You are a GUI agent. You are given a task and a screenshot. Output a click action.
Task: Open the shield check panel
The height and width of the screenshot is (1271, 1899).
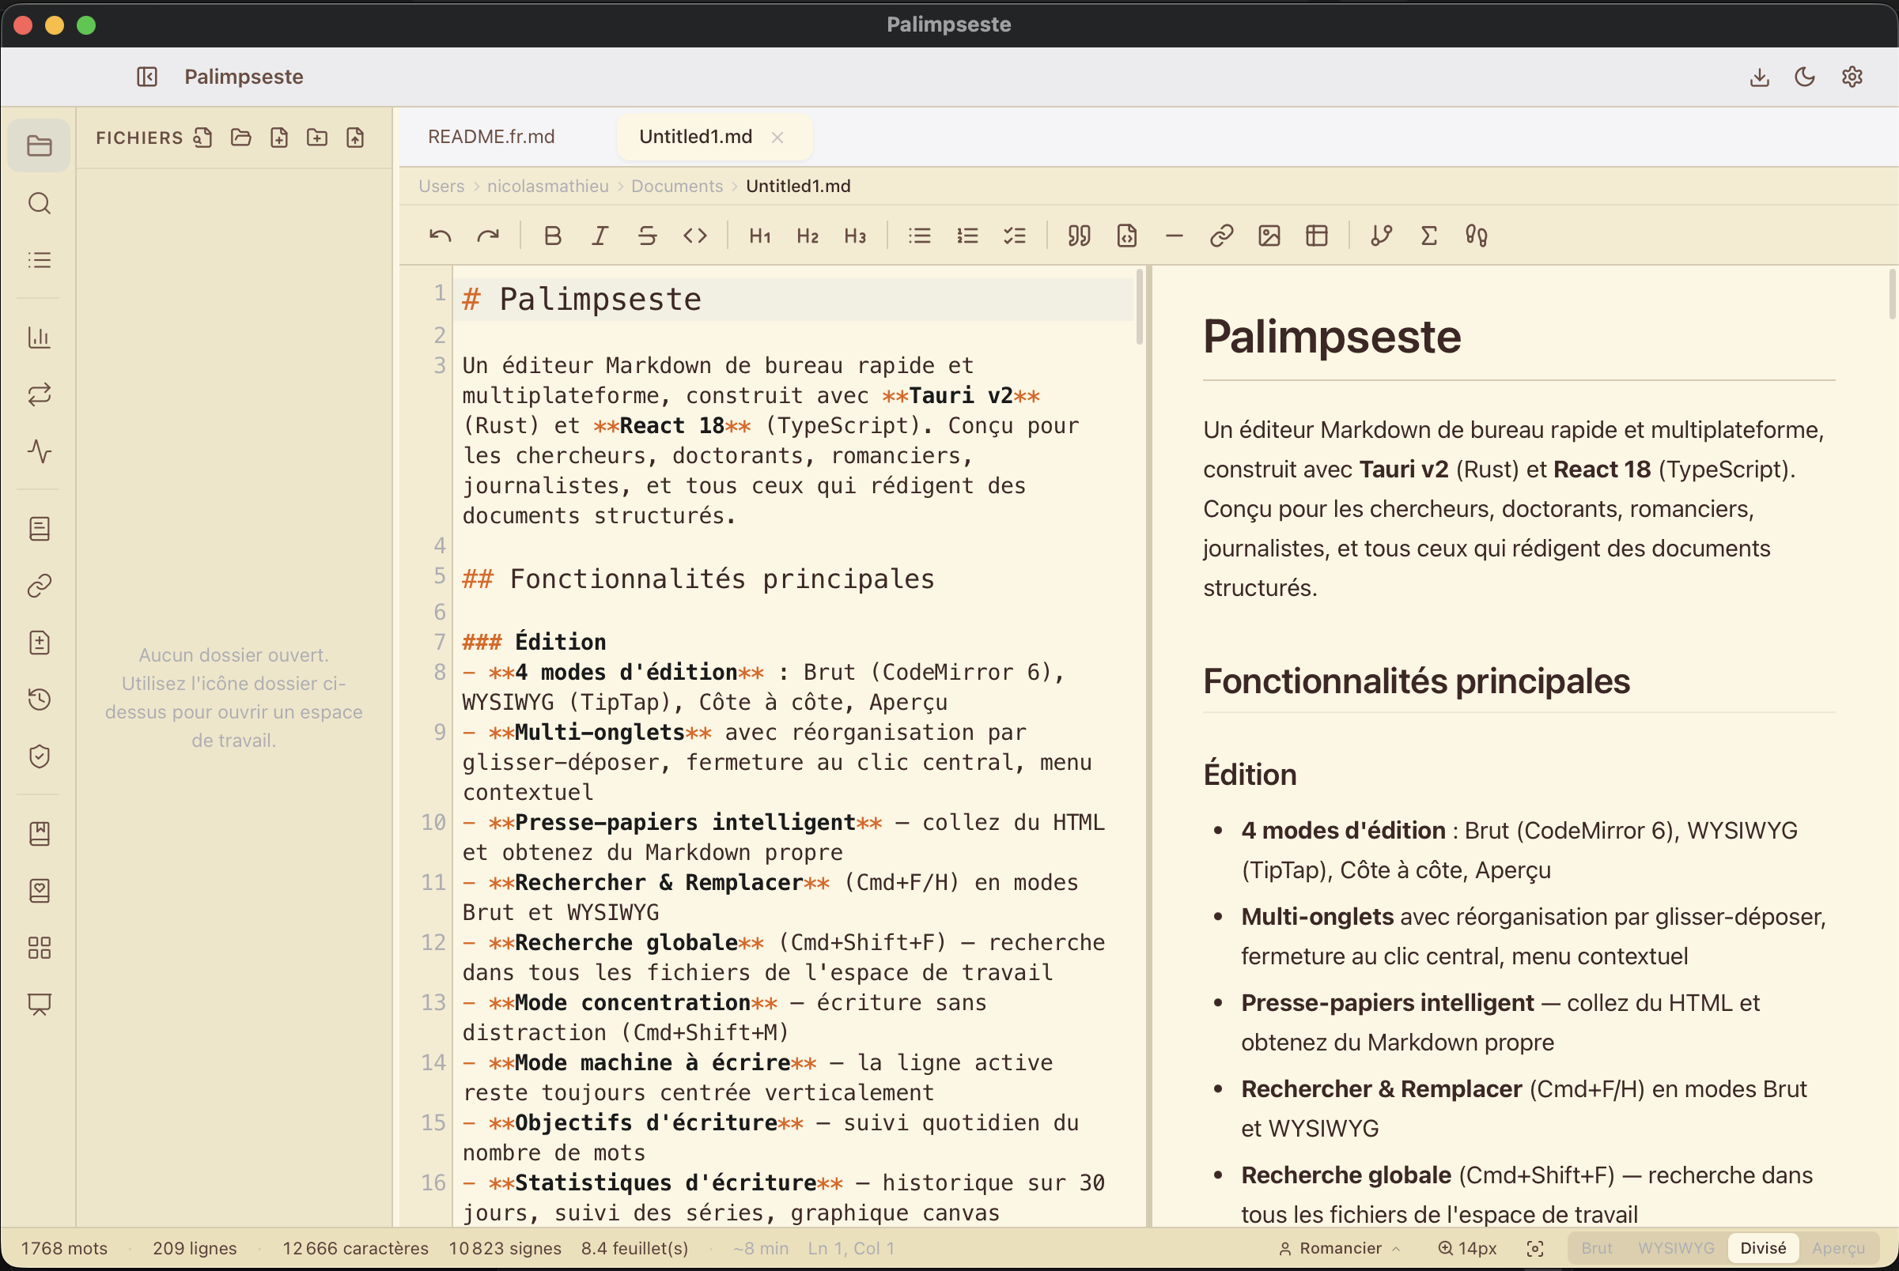39,756
